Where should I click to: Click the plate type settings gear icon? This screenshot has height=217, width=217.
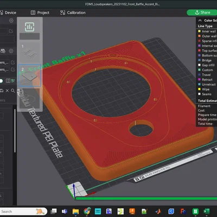(x=11, y=51)
